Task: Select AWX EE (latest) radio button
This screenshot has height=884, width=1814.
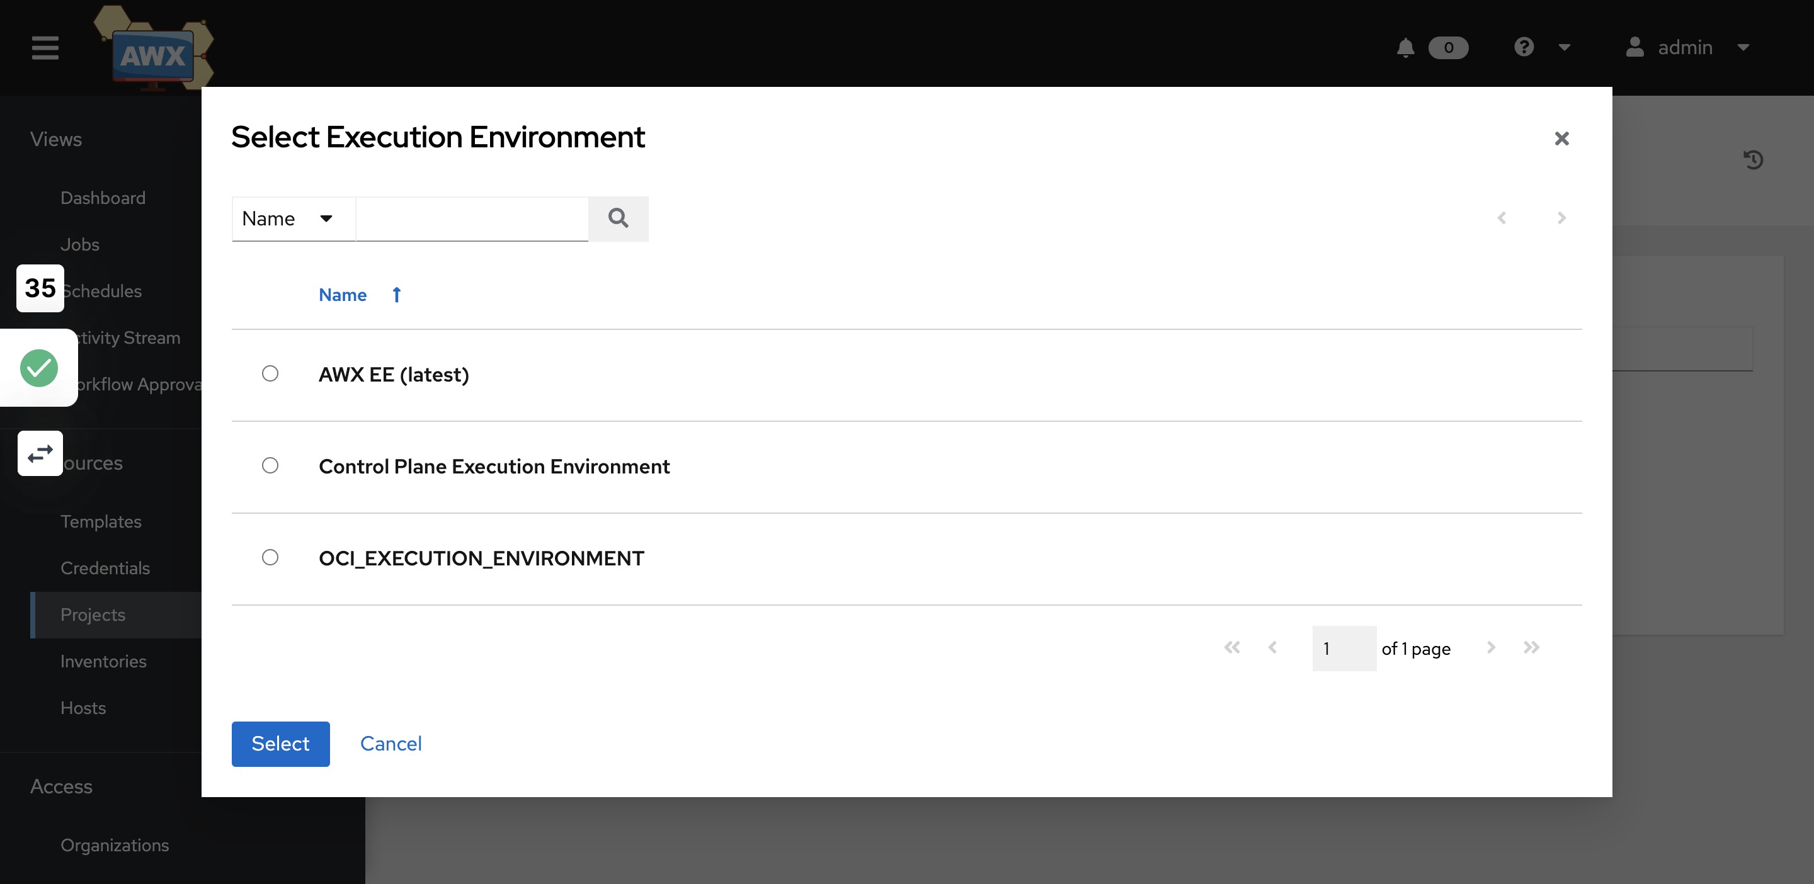Action: tap(270, 374)
